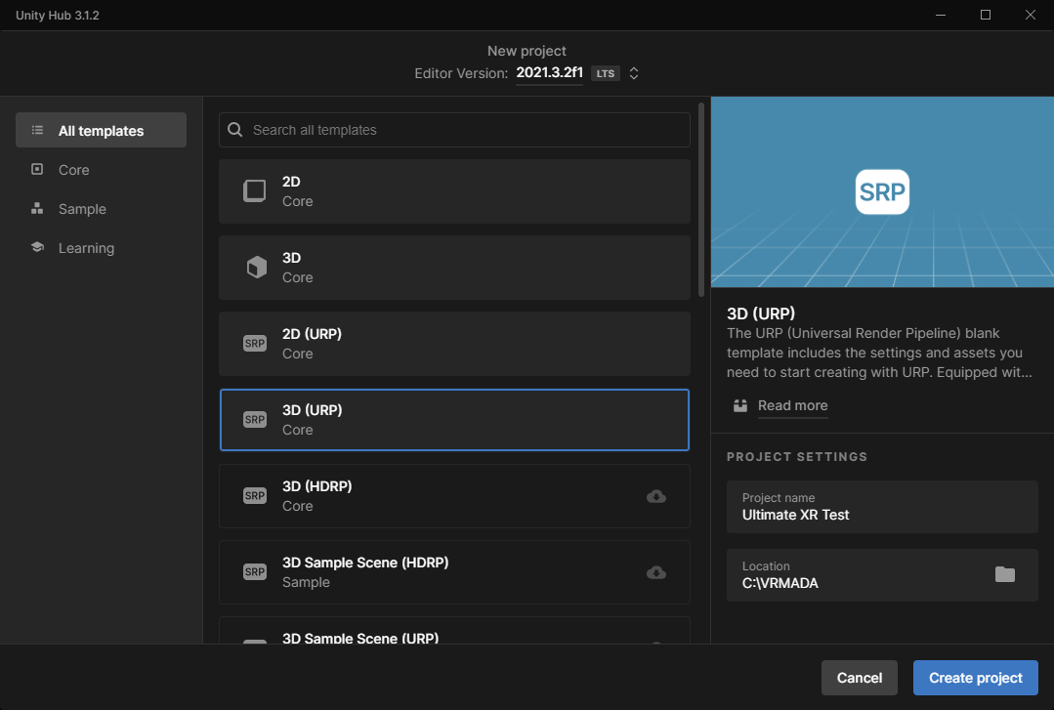Click the SRP icon on 3D (URP)

[255, 420]
